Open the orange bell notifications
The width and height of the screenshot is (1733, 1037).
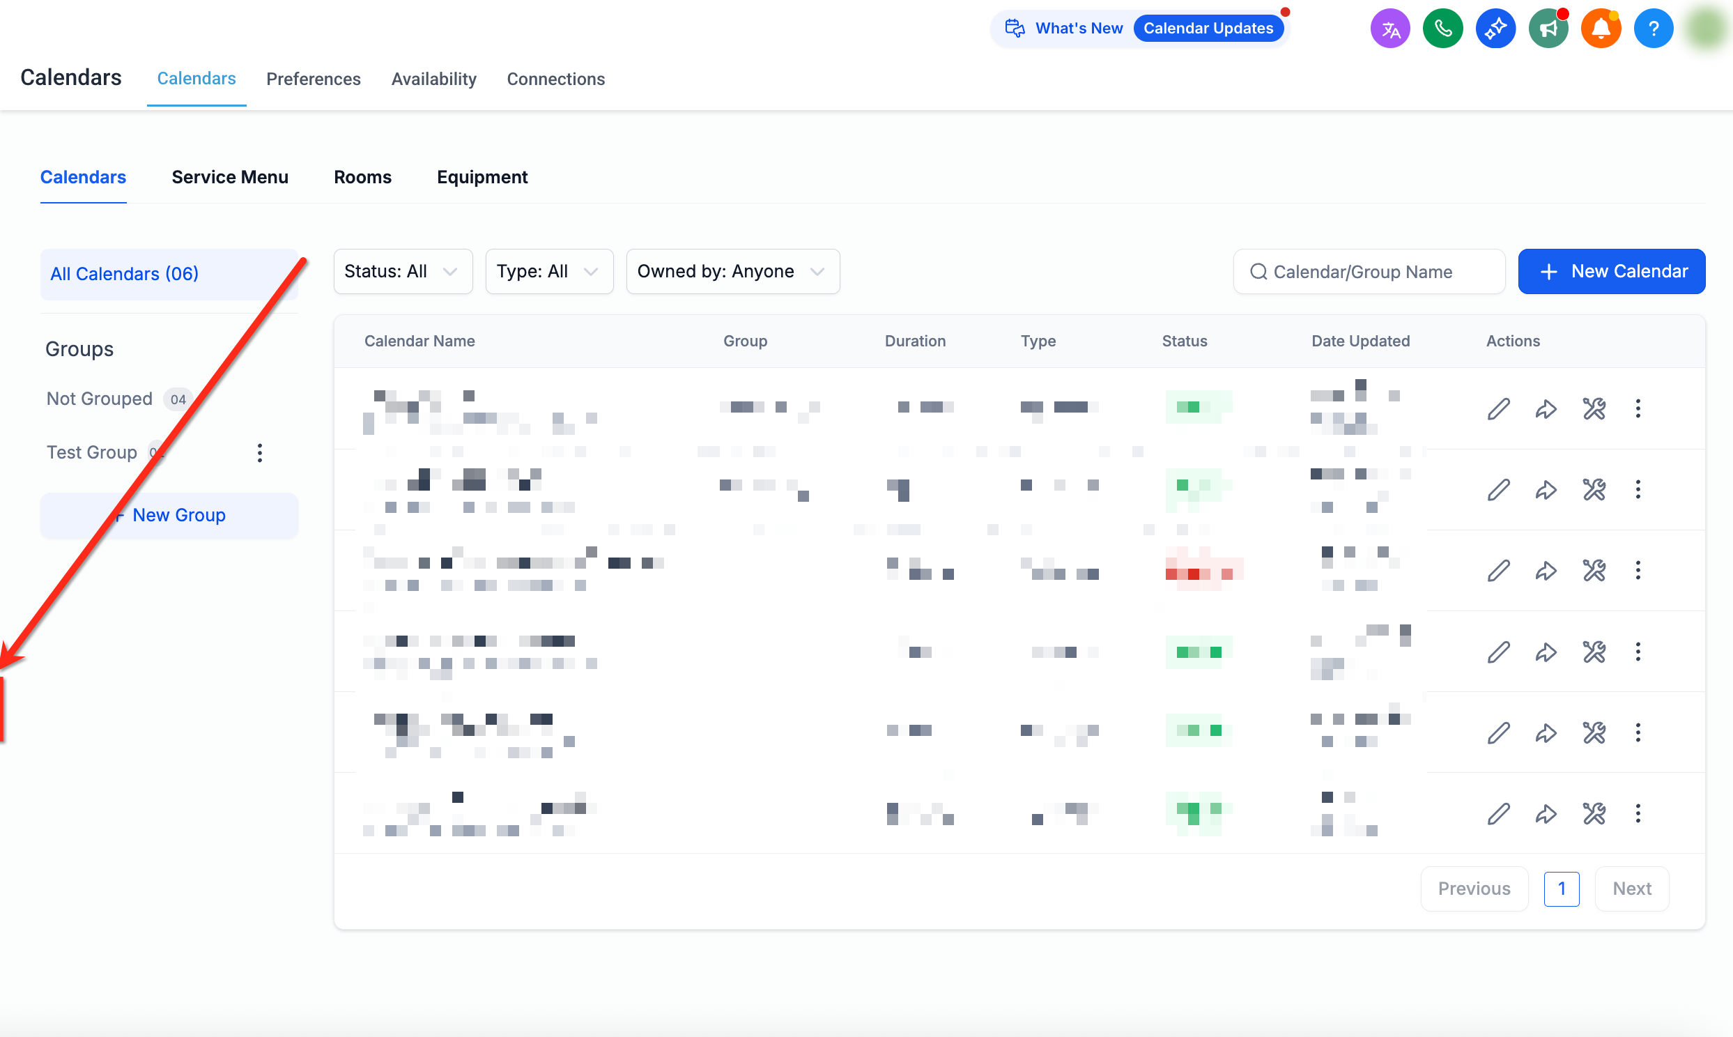click(1601, 29)
